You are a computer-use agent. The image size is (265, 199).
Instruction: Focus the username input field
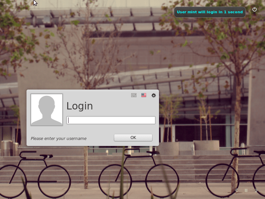(x=111, y=120)
